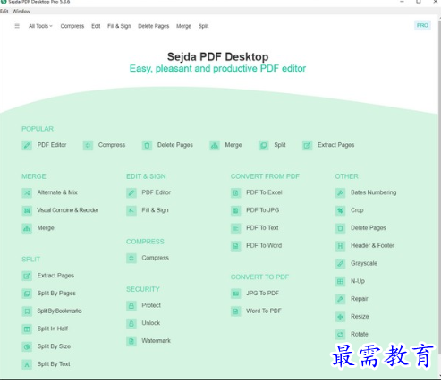Viewport: 441px width, 384px height.
Task: Open Split in the top navigation
Action: 203,26
